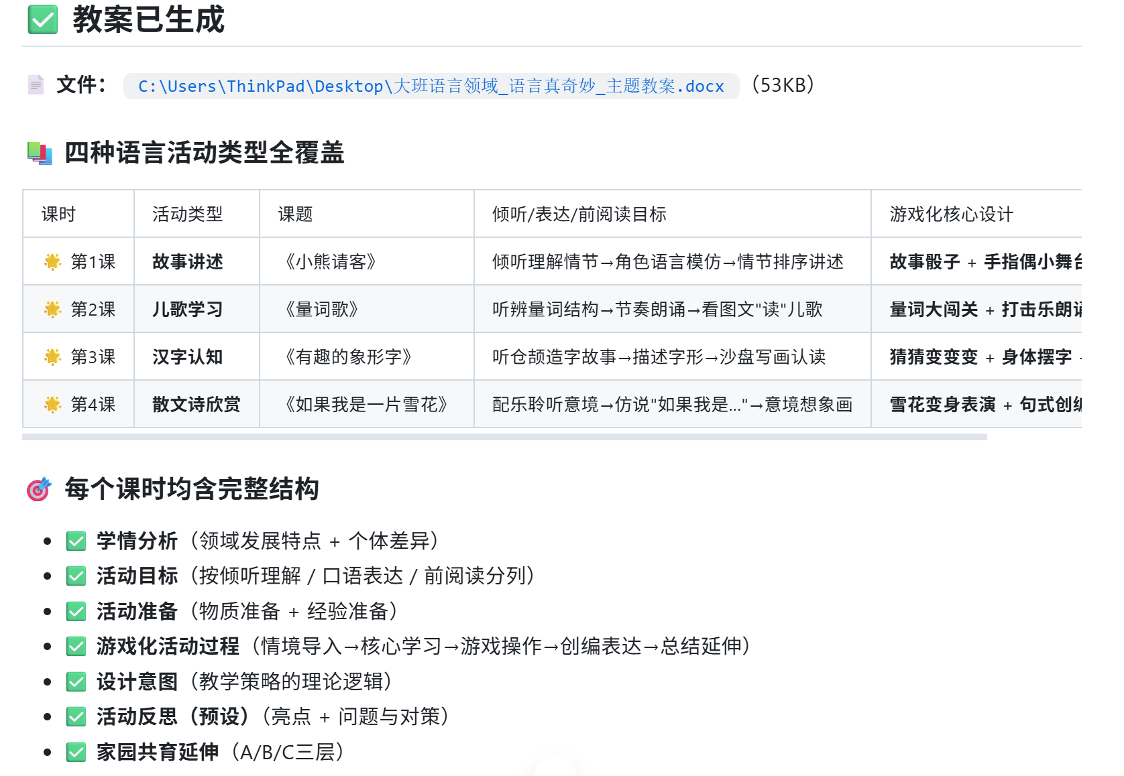Click the 听辨量词结构 goal cell
The image size is (1124, 776).
pyautogui.click(x=672, y=309)
